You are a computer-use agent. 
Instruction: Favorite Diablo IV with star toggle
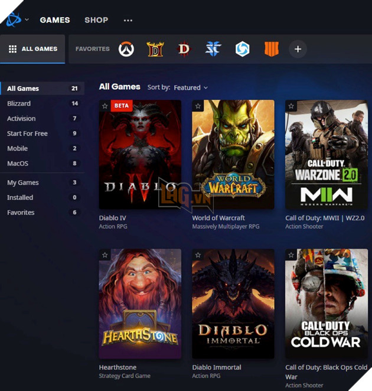[105, 106]
